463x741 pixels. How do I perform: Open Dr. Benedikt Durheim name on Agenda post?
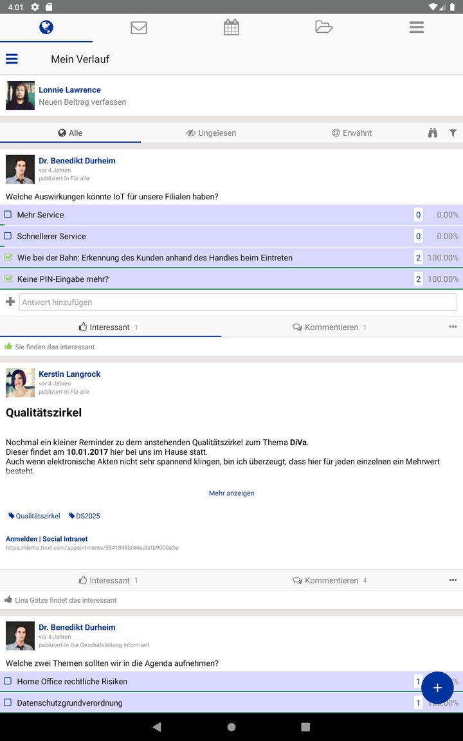point(77,627)
